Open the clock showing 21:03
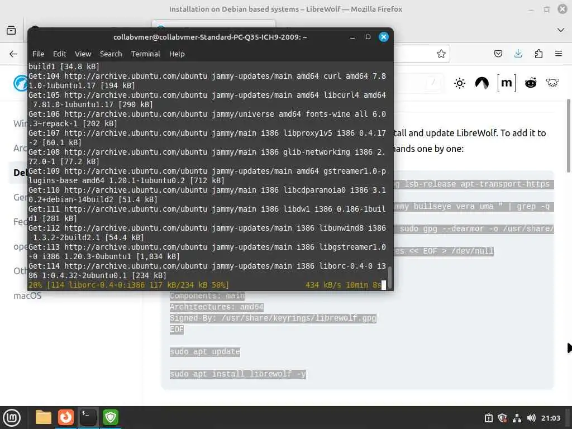This screenshot has height=429, width=572. click(x=550, y=418)
